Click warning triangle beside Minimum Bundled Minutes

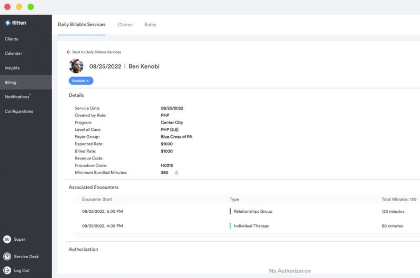point(176,172)
